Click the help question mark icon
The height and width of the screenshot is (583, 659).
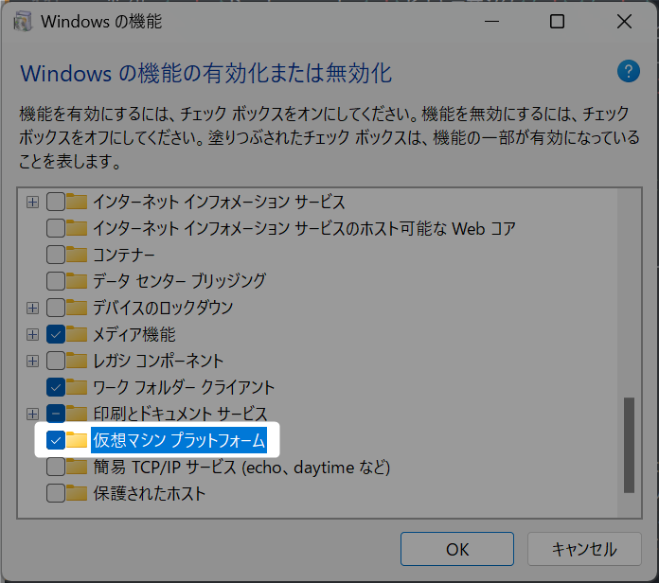click(629, 71)
